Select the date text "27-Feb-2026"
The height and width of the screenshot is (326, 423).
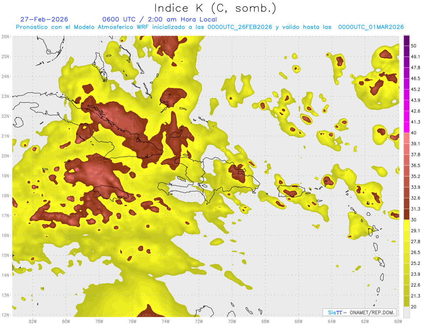44,19
